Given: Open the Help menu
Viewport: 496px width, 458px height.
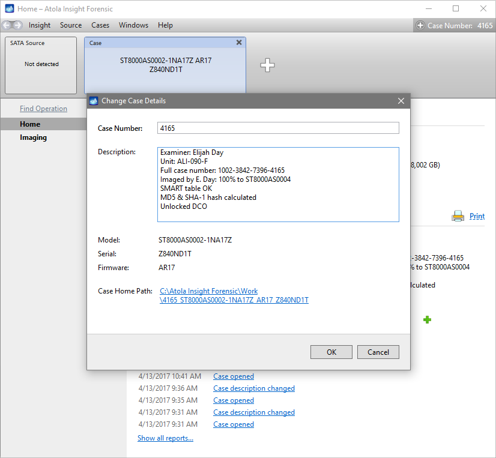Looking at the screenshot, I should tap(165, 25).
